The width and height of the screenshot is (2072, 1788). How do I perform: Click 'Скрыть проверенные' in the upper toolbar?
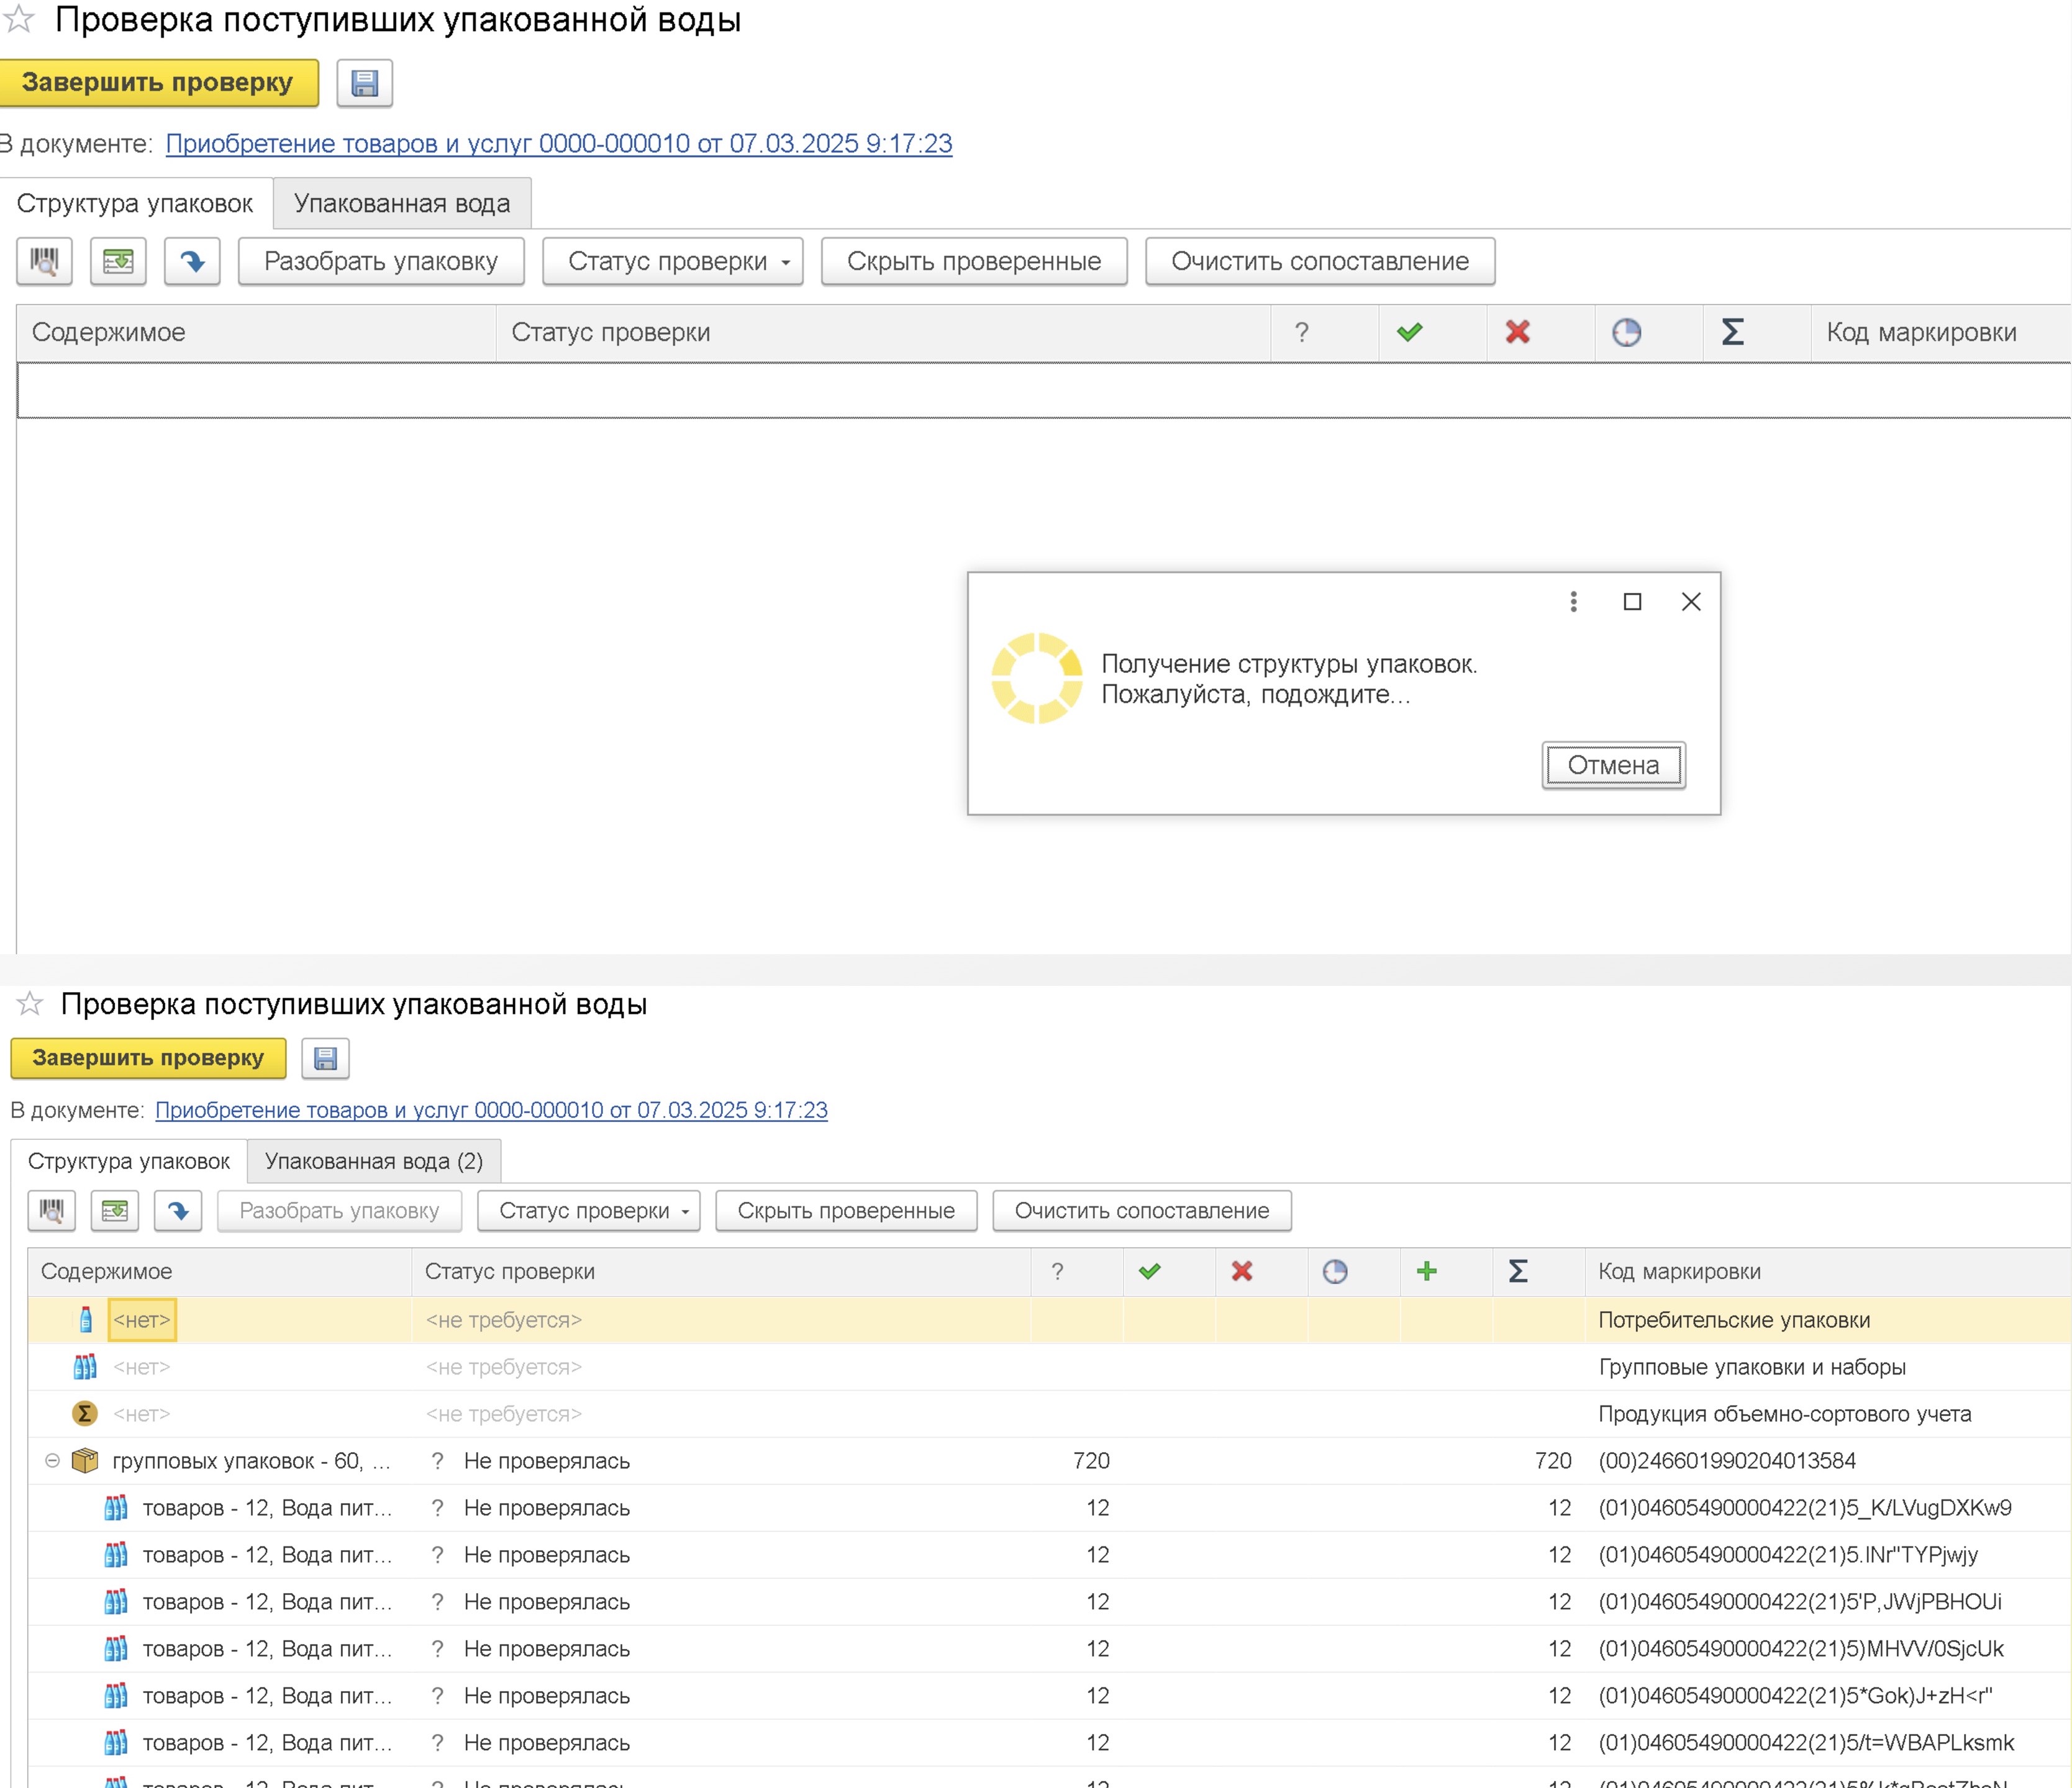click(974, 262)
